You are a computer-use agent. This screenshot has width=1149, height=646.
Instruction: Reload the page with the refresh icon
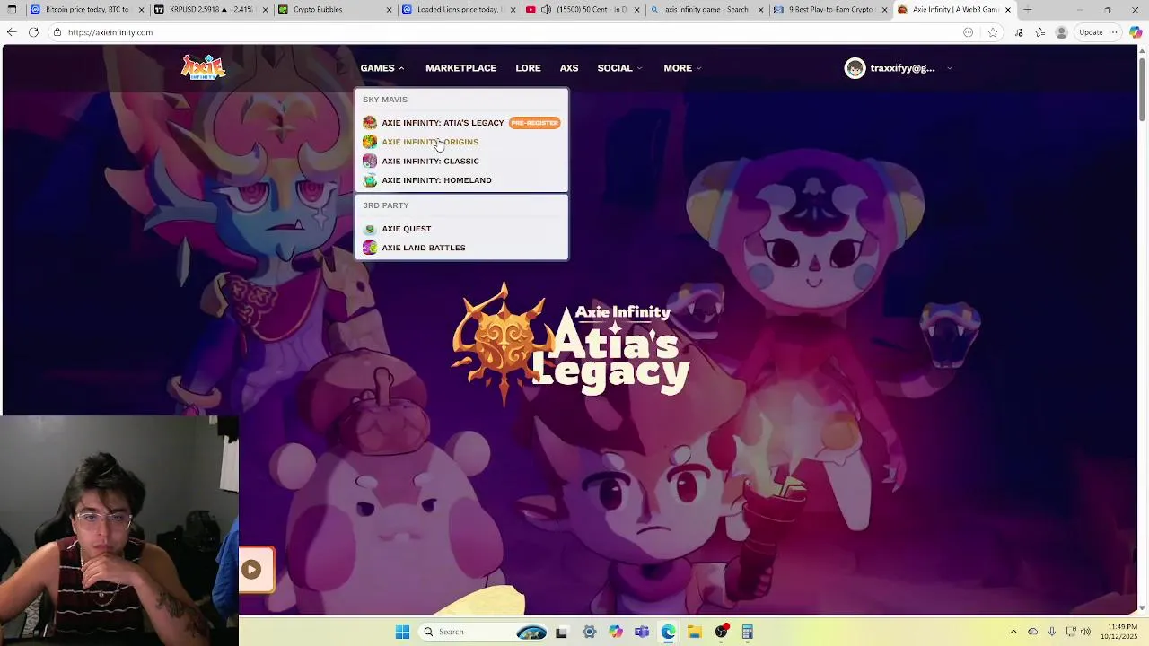[33, 32]
